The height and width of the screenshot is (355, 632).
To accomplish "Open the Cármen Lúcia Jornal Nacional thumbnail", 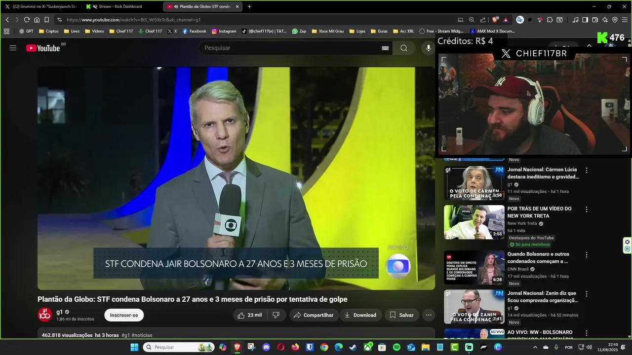I will pos(474,183).
